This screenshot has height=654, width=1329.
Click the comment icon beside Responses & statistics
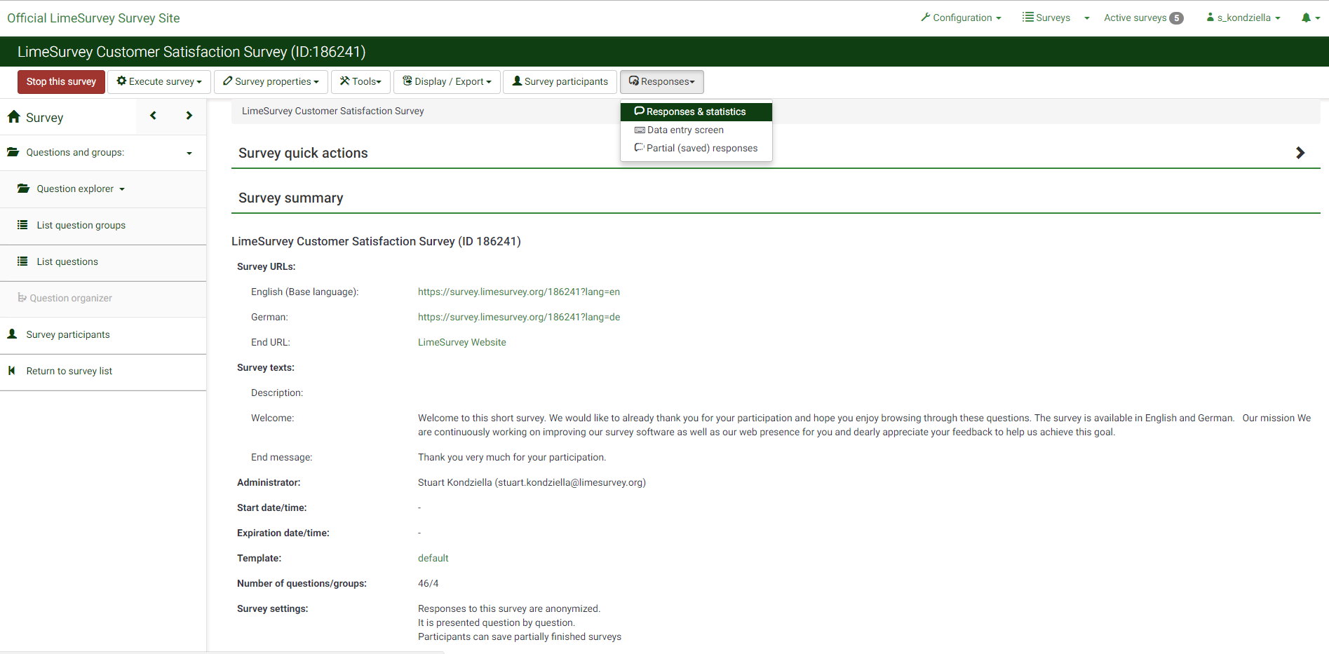640,111
